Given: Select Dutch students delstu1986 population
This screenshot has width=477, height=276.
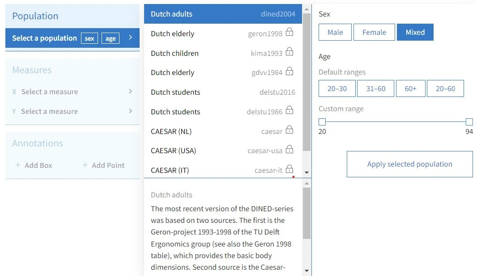Looking at the screenshot, I should pos(223,112).
